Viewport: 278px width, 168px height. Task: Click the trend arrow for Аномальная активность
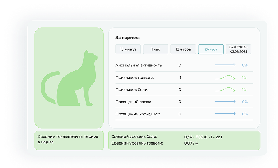pyautogui.click(x=225, y=65)
